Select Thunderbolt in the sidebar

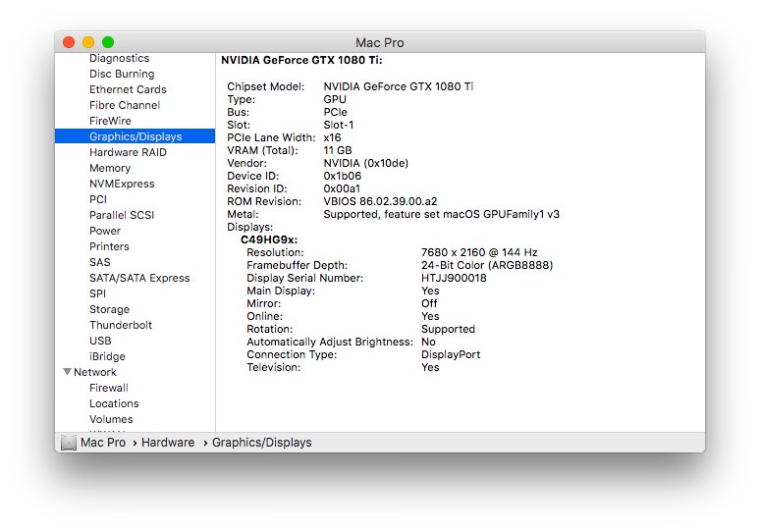pyautogui.click(x=120, y=325)
